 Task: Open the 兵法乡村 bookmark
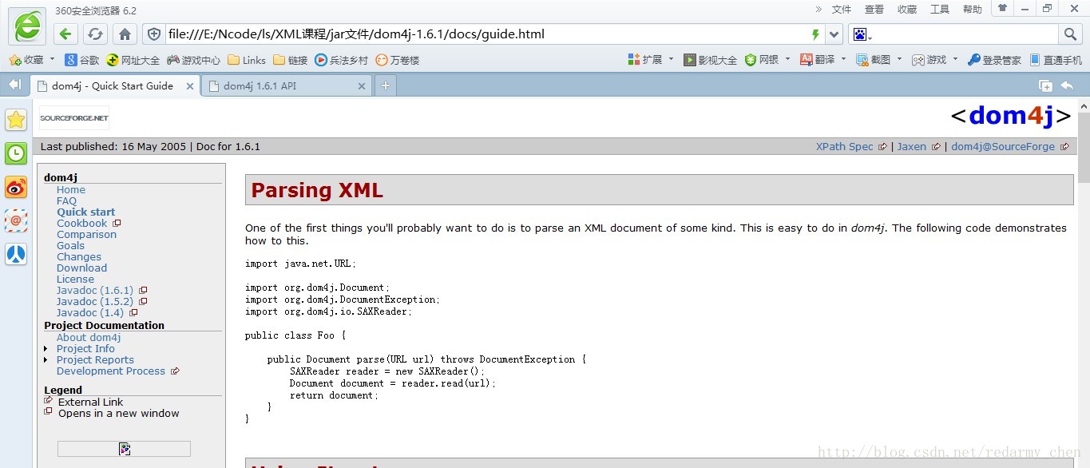click(x=342, y=60)
